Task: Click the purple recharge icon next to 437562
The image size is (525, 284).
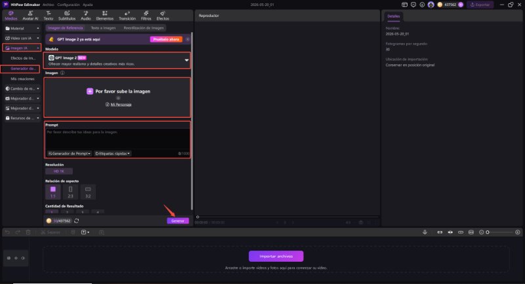Action: point(461,5)
